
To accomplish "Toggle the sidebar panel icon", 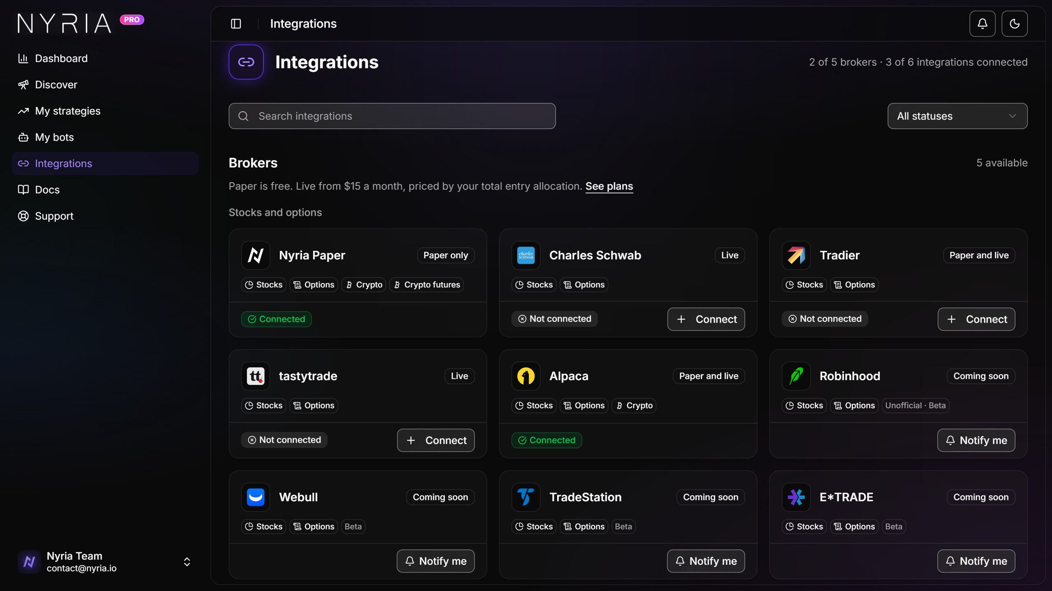I will tap(236, 24).
